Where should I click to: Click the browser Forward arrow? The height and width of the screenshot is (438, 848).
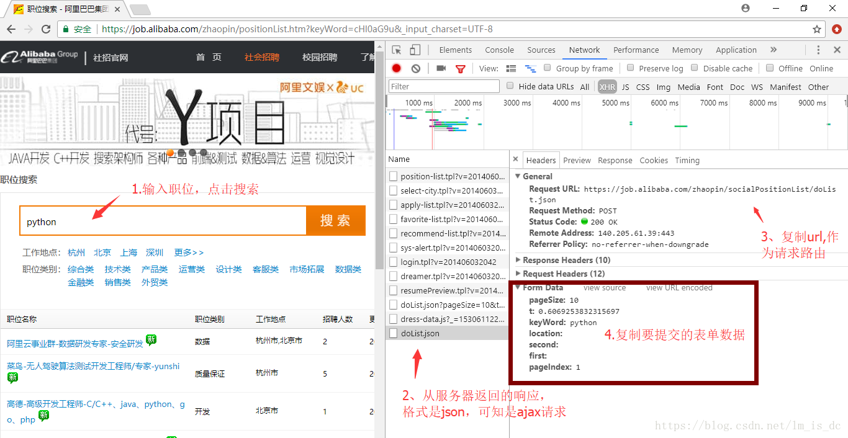pyautogui.click(x=28, y=29)
